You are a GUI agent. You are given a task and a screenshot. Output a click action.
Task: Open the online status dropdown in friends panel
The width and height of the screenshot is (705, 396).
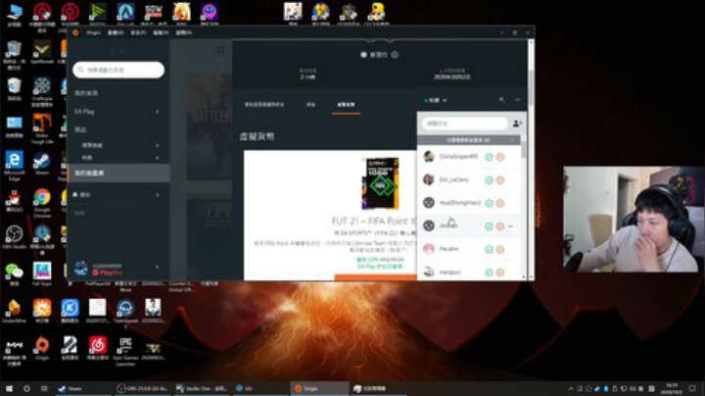point(435,100)
